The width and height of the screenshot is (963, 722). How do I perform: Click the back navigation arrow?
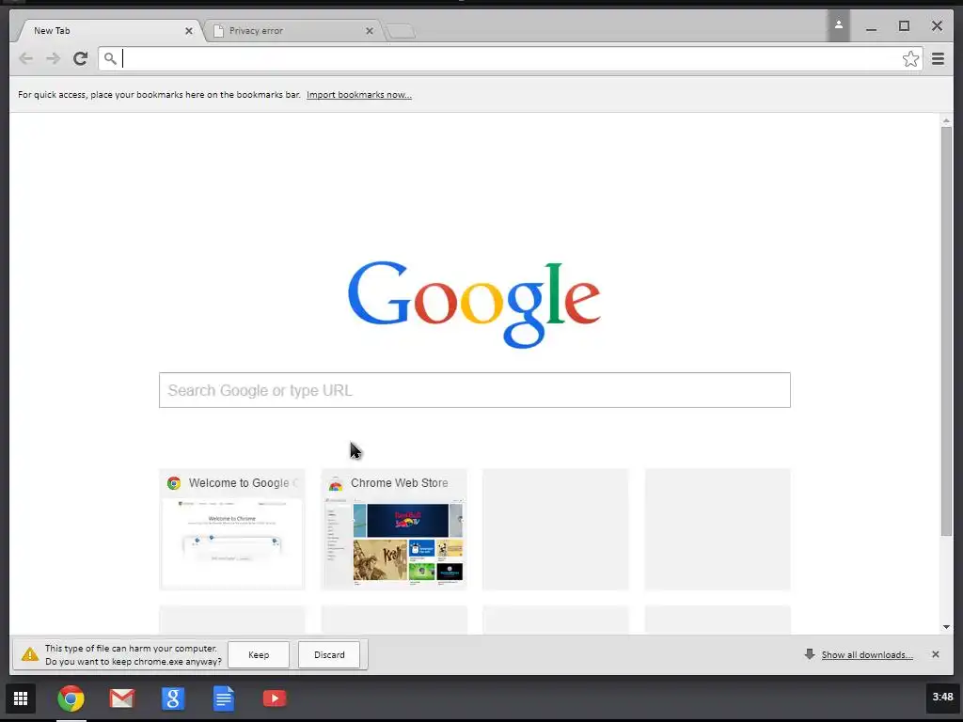tap(25, 58)
